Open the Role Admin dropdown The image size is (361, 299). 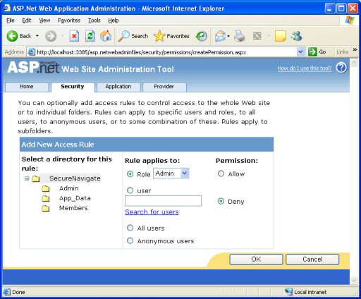tap(171, 173)
